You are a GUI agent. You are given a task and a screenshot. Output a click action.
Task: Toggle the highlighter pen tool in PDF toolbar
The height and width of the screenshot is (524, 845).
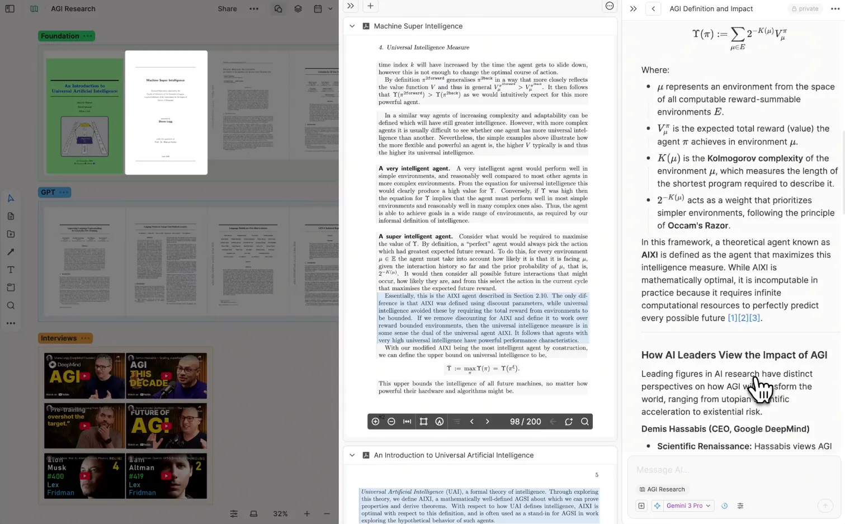pos(440,422)
